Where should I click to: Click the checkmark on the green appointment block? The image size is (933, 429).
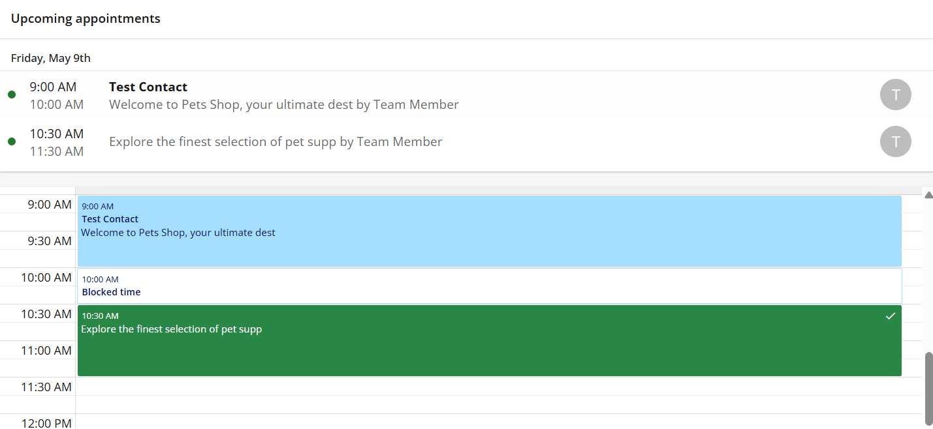point(890,316)
